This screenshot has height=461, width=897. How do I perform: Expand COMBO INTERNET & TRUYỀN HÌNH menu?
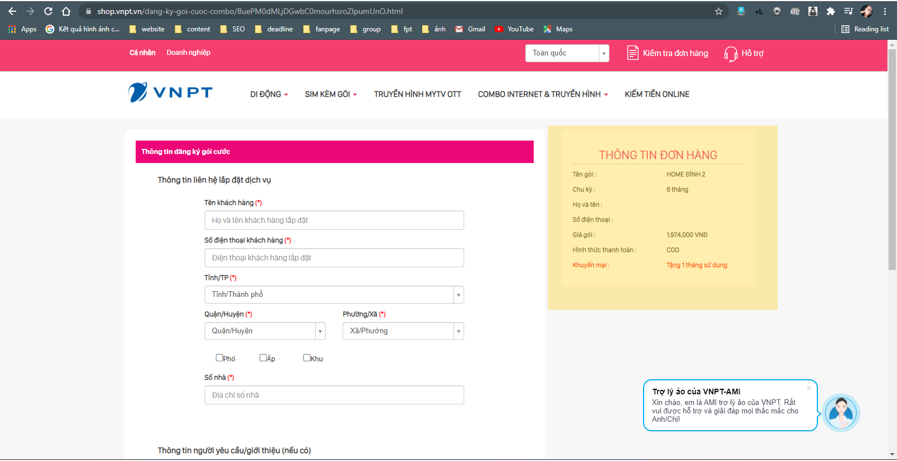point(543,94)
